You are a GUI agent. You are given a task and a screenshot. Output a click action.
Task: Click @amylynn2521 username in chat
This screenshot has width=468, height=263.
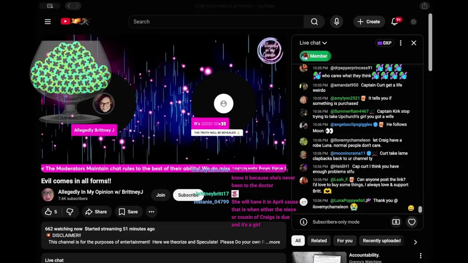click(345, 98)
